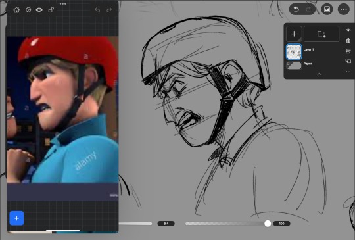Go home in the reference panel
The height and width of the screenshot is (240, 355).
pyautogui.click(x=16, y=10)
